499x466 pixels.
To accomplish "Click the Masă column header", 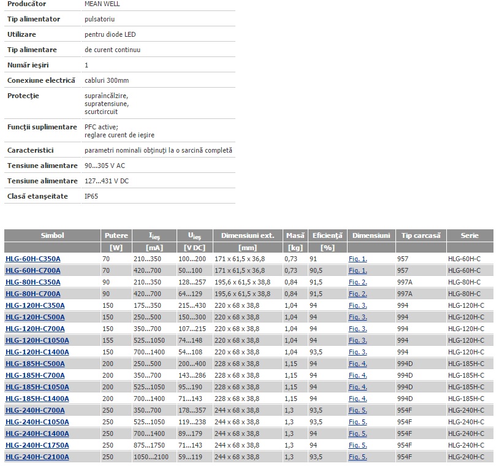I will click(x=295, y=235).
